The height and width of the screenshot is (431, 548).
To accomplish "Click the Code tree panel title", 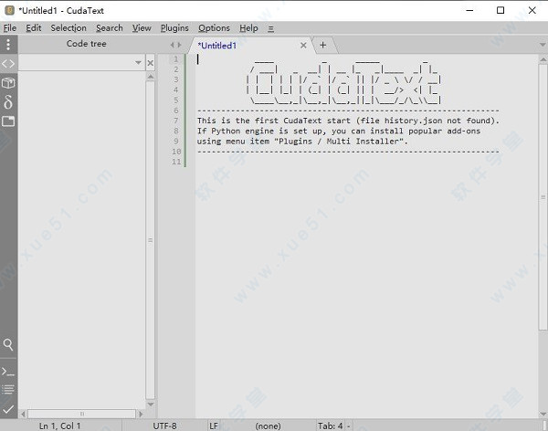I will coord(87,44).
